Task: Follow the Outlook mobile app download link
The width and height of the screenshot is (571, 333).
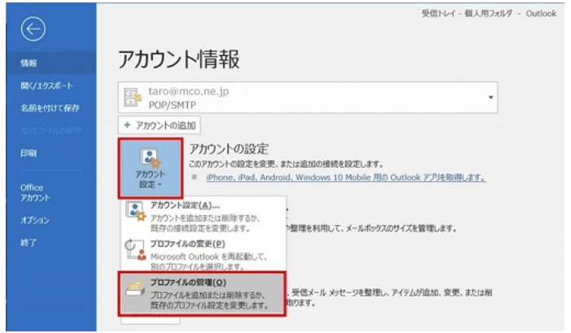Action: tap(346, 178)
